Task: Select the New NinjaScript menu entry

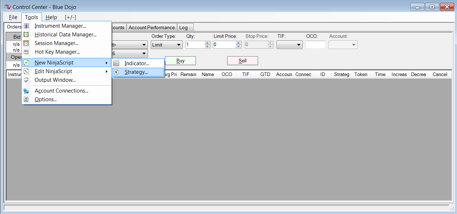Action: pyautogui.click(x=67, y=63)
